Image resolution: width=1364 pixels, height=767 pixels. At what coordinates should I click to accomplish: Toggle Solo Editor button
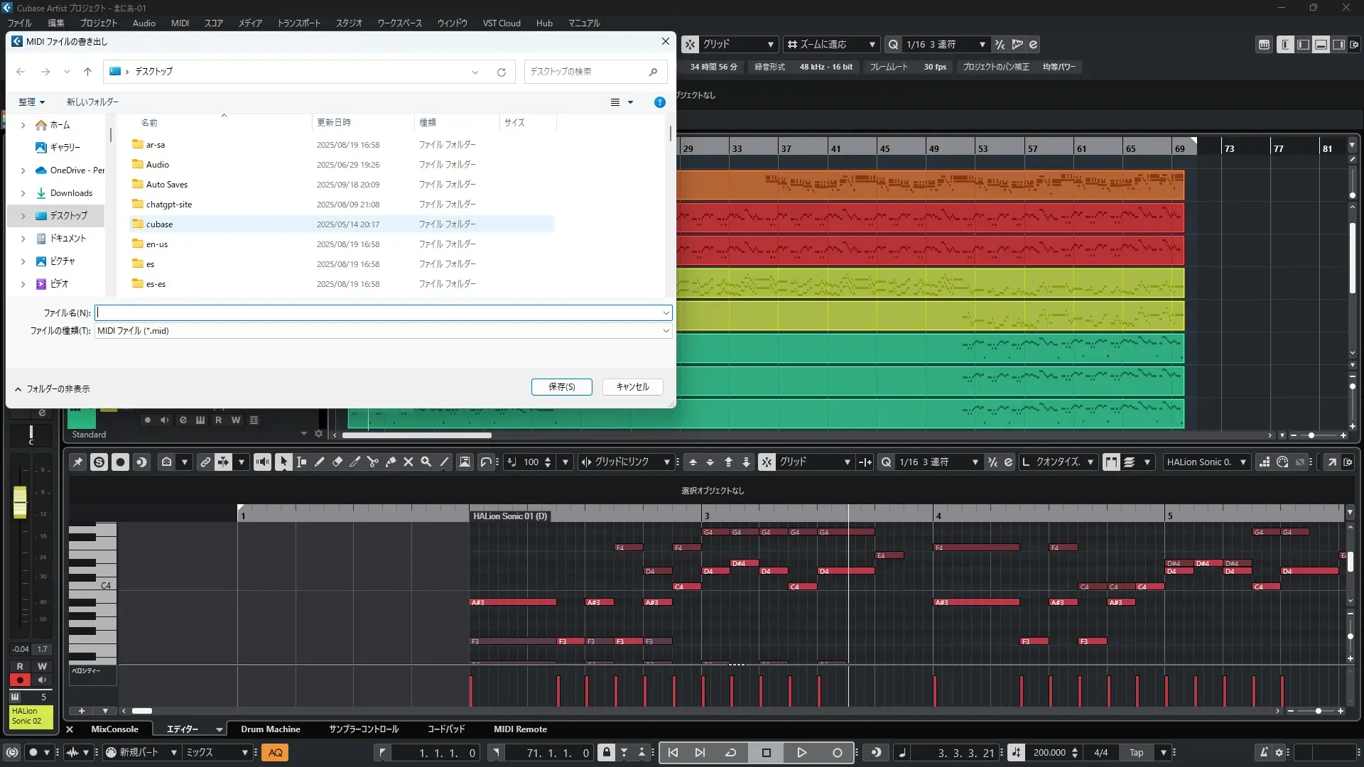coord(99,462)
